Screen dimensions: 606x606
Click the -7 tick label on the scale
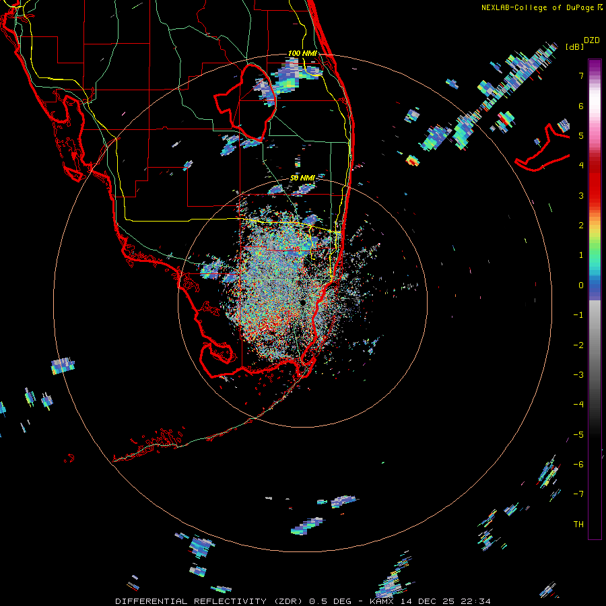click(578, 494)
